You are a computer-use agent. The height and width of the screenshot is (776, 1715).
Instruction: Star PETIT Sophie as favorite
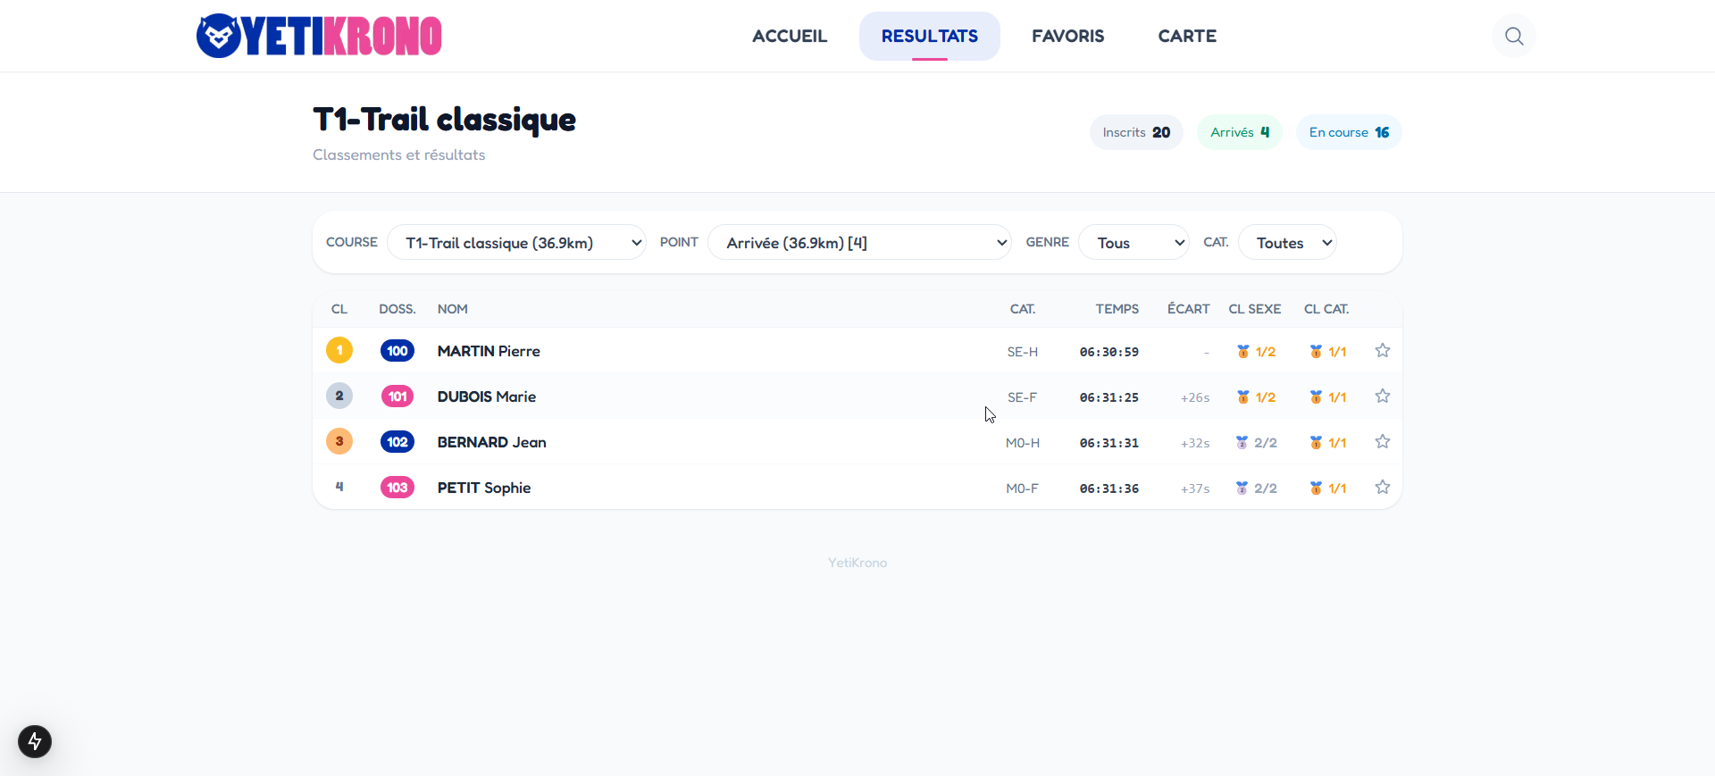tap(1382, 488)
